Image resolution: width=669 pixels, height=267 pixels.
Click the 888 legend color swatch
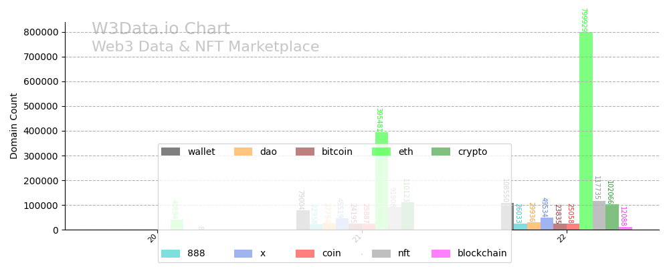pyautogui.click(x=171, y=254)
